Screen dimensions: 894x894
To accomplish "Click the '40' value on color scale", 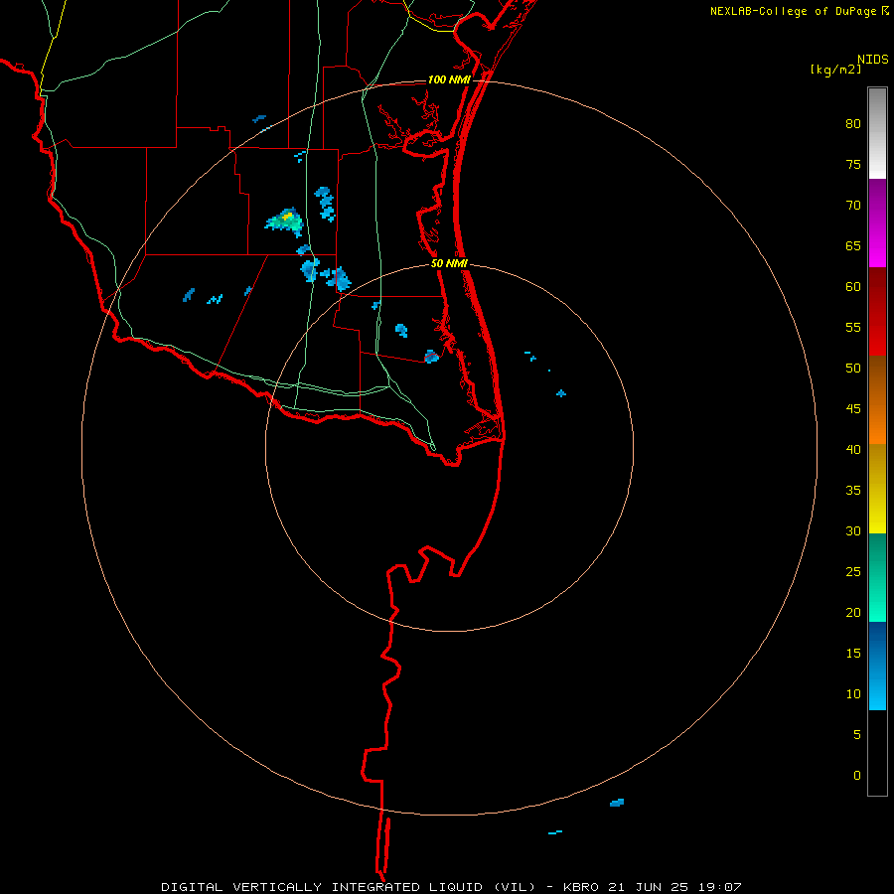I will click(x=853, y=449).
